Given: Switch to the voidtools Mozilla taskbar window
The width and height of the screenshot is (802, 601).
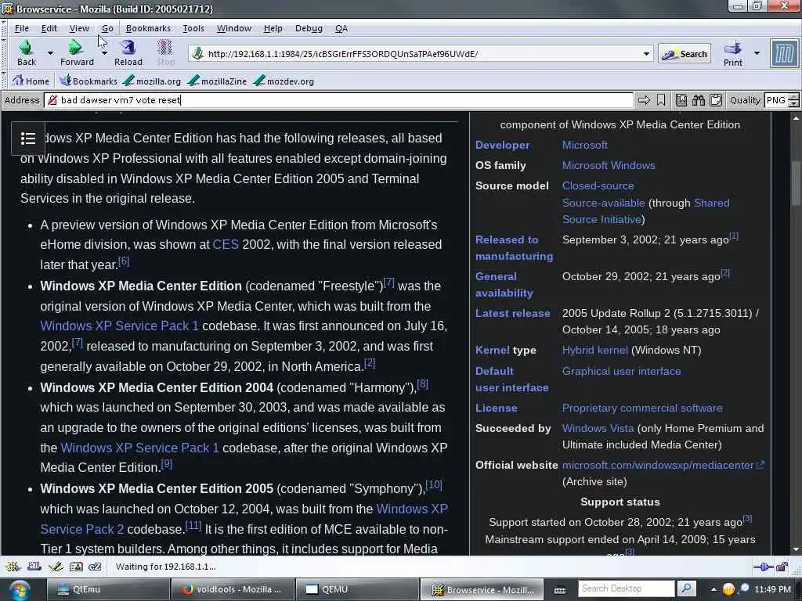Looking at the screenshot, I should pos(233,589).
